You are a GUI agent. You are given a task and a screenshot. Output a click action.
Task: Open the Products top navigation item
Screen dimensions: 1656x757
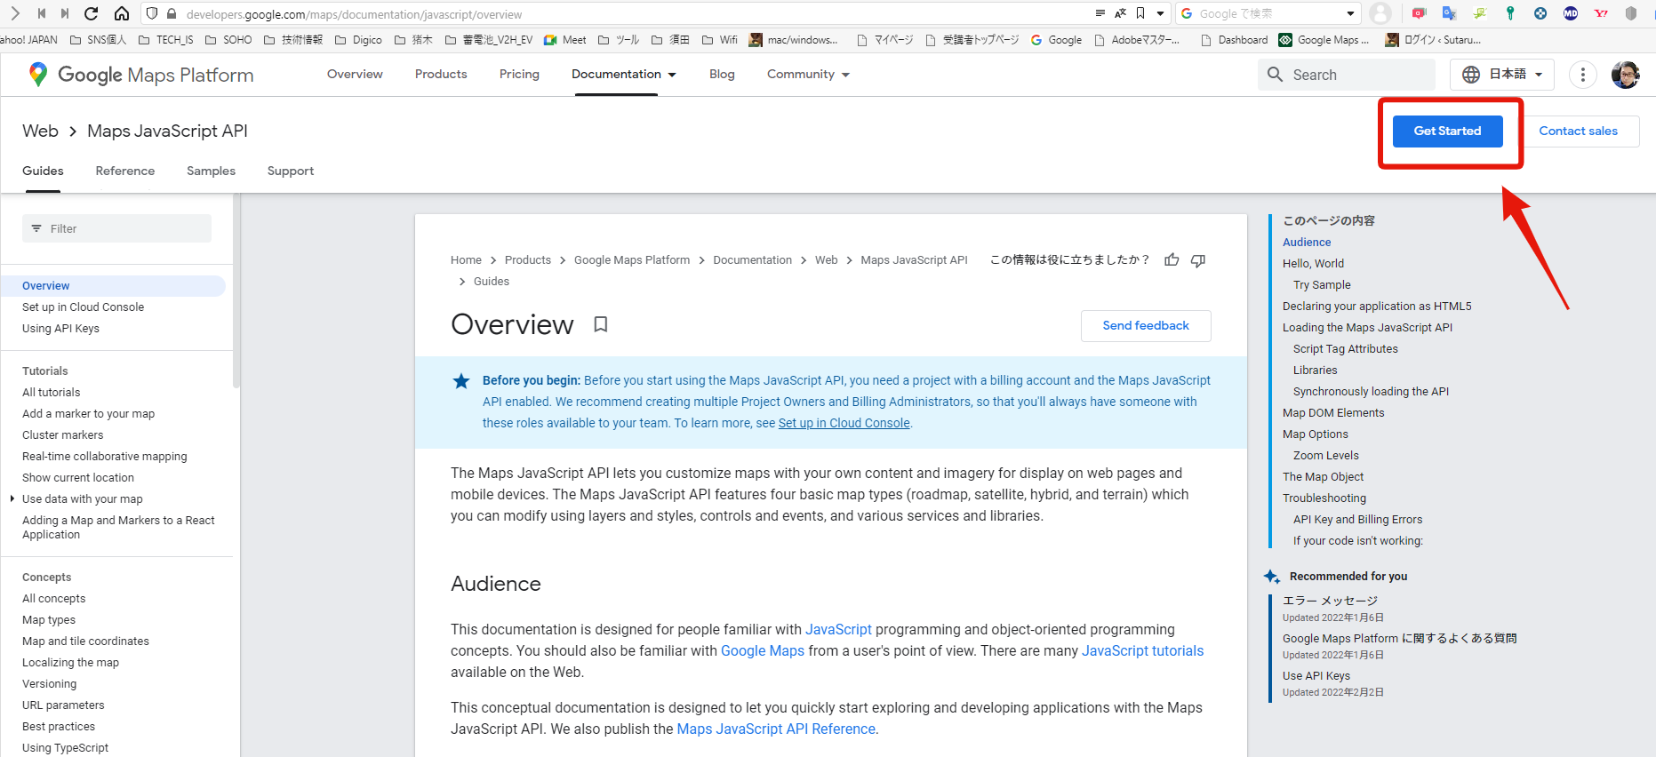[441, 75]
